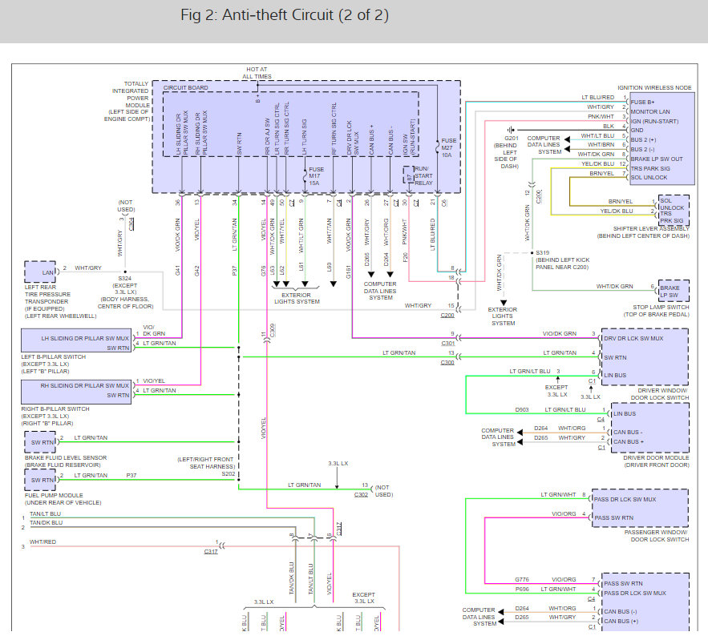Click the 'BRAKE LP SW OUT' pin label

(657, 159)
